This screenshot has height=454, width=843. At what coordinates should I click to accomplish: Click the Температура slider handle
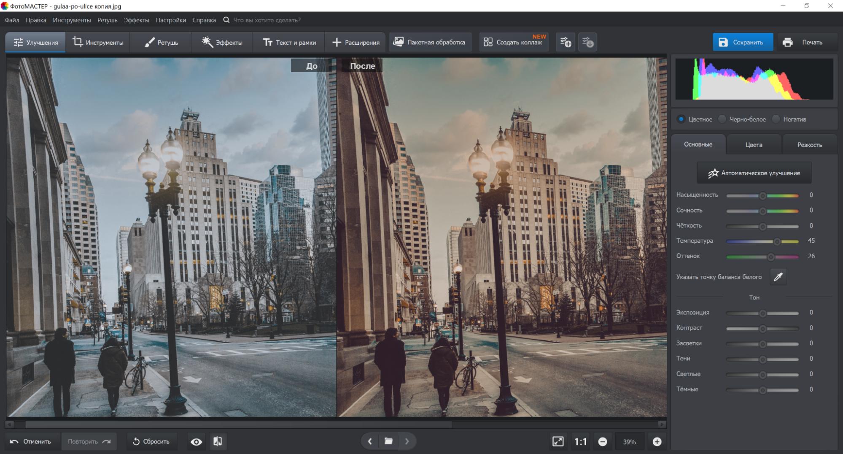click(x=777, y=241)
